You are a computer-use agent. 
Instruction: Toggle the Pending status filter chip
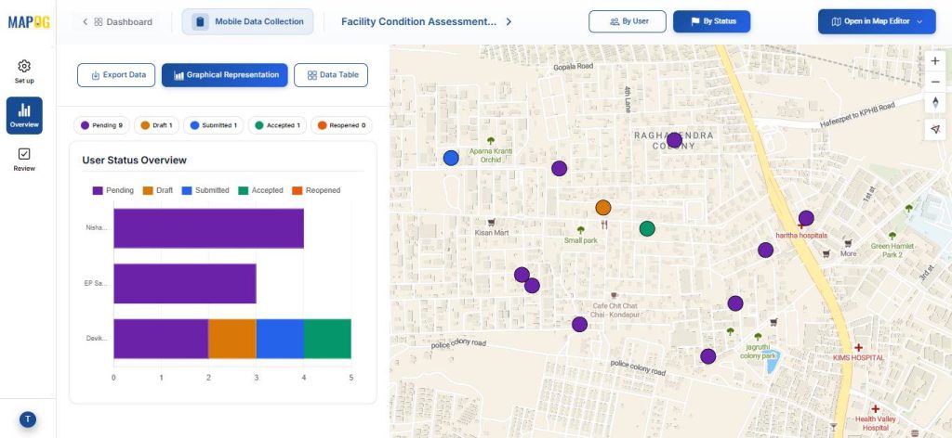[101, 124]
